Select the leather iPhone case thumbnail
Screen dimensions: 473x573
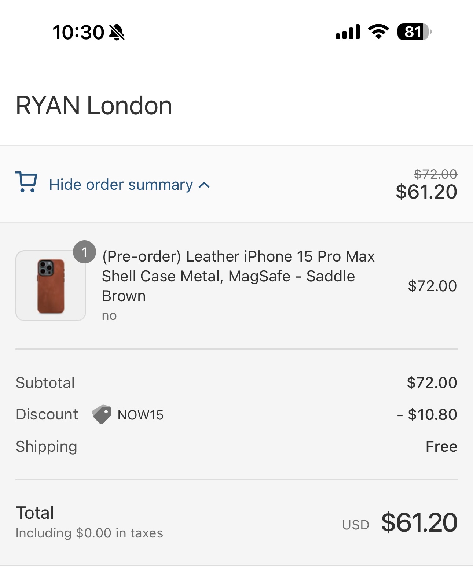(x=51, y=286)
